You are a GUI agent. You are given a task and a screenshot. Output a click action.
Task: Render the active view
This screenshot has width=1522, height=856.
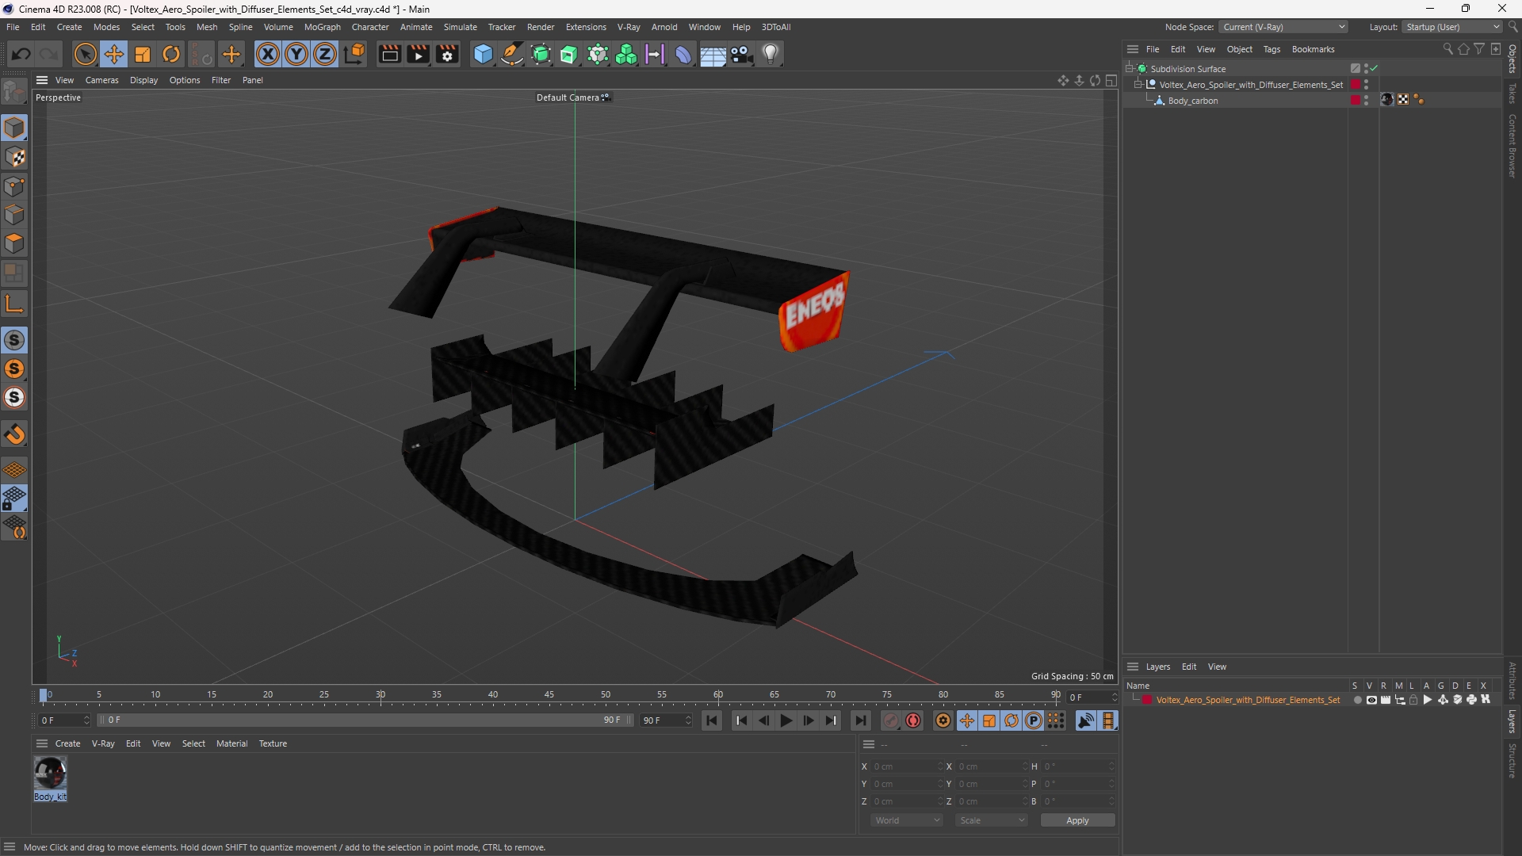[x=389, y=54]
